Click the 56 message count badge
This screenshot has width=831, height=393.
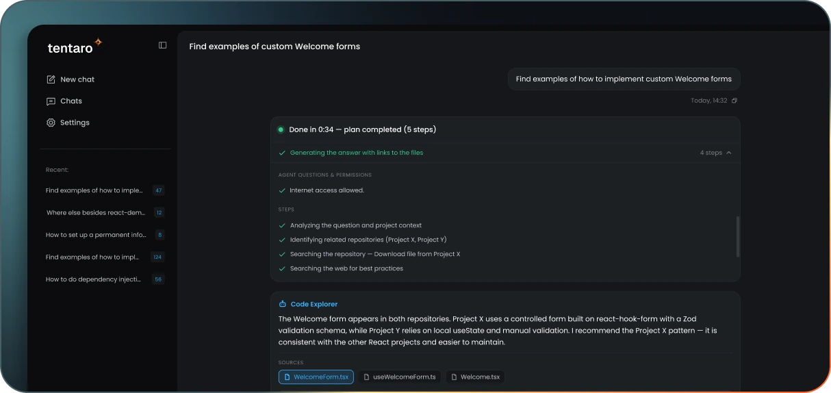[x=159, y=279]
